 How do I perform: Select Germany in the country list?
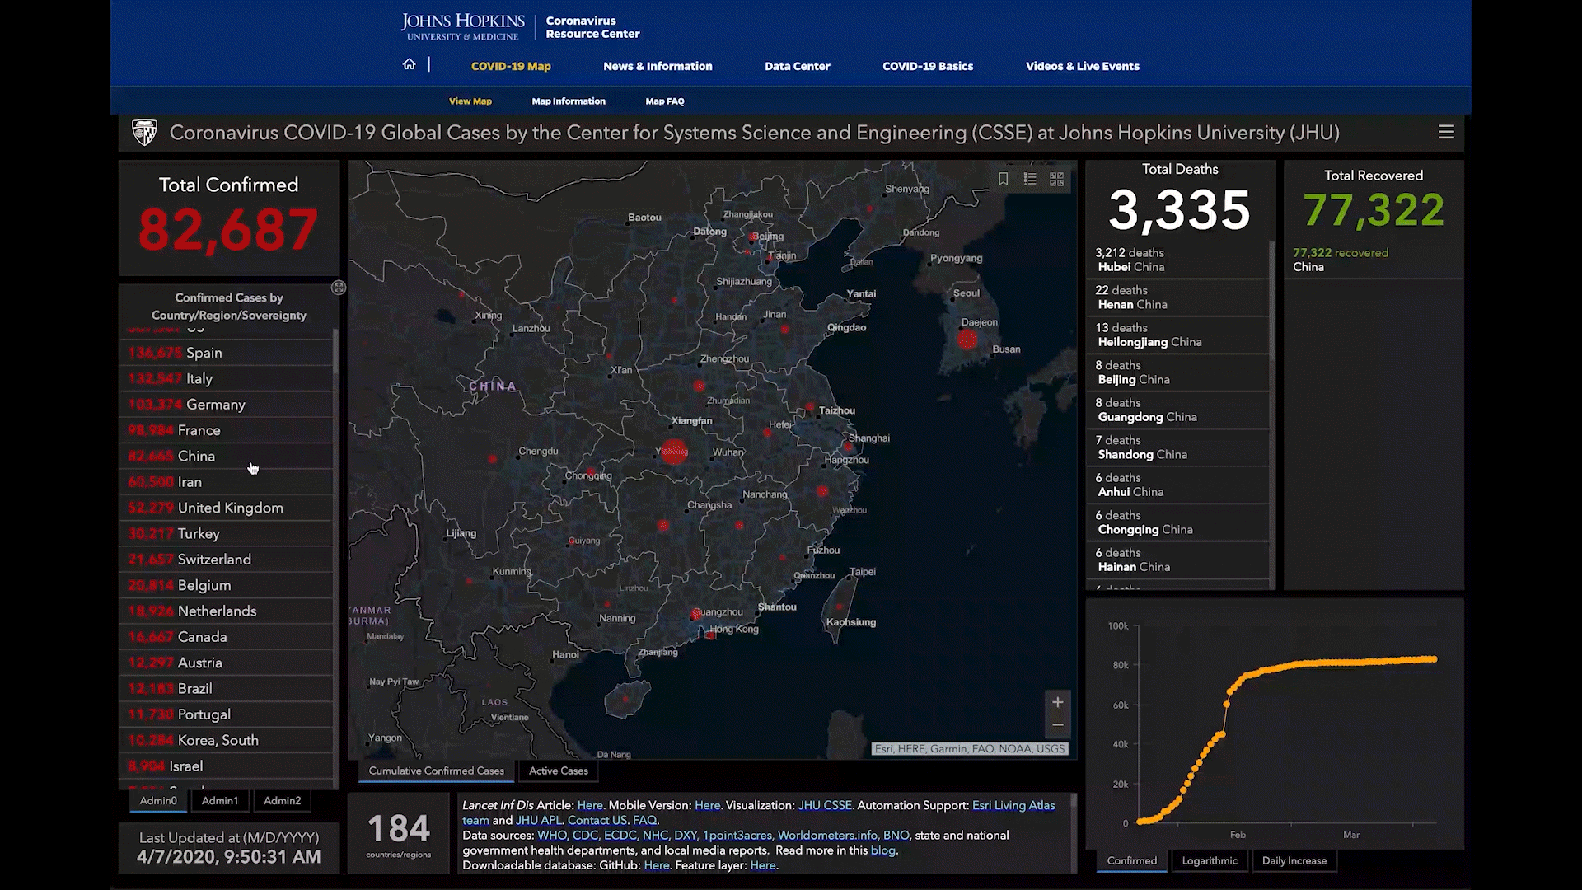pos(227,405)
